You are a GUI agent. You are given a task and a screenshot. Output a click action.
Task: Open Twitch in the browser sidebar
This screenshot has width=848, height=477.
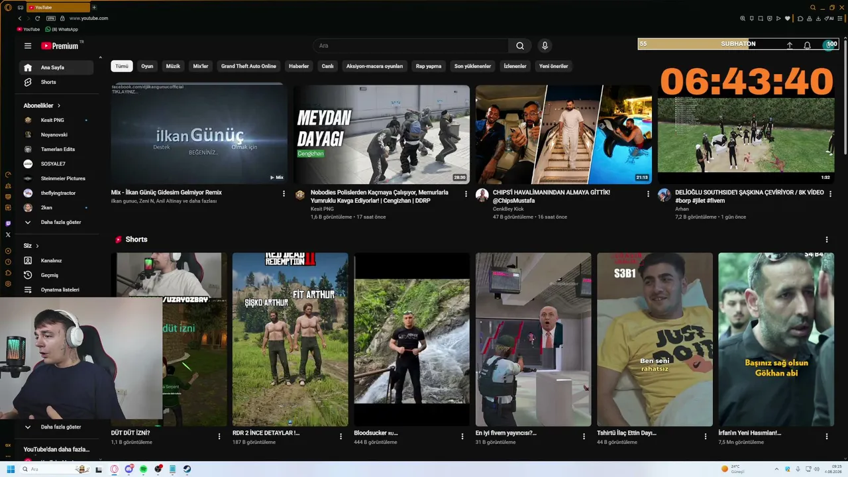coord(8,224)
